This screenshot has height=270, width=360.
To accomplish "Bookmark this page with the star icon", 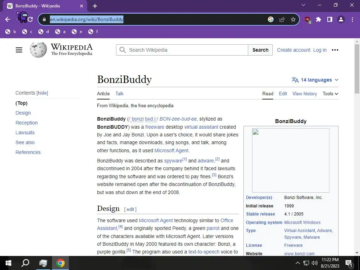I will (293, 19).
